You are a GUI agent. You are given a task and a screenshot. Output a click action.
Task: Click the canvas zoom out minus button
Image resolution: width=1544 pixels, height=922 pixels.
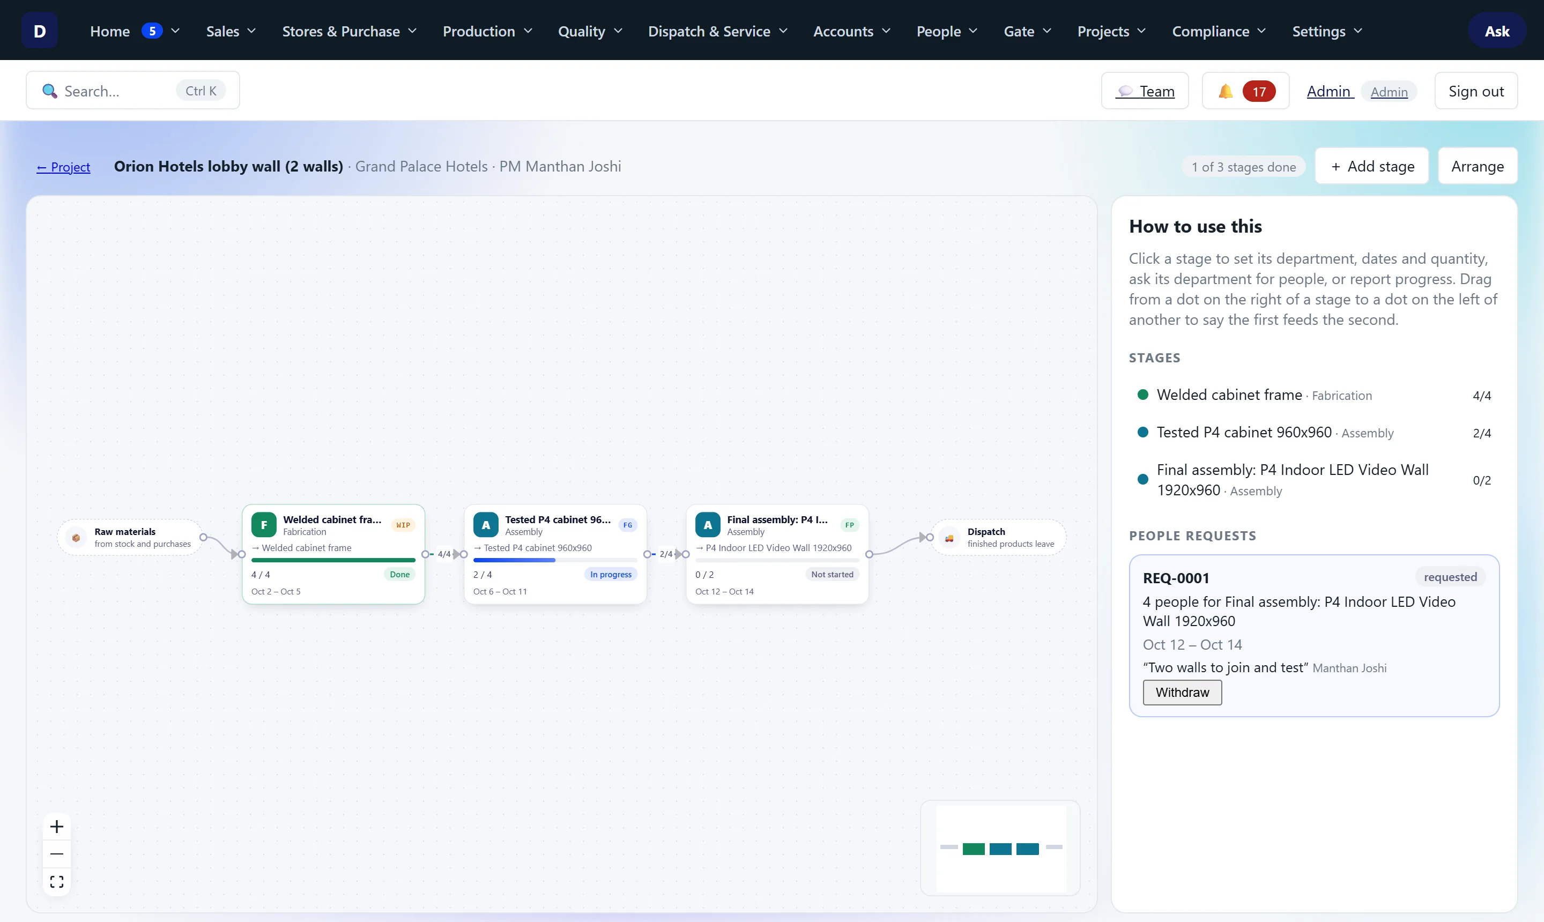point(56,854)
